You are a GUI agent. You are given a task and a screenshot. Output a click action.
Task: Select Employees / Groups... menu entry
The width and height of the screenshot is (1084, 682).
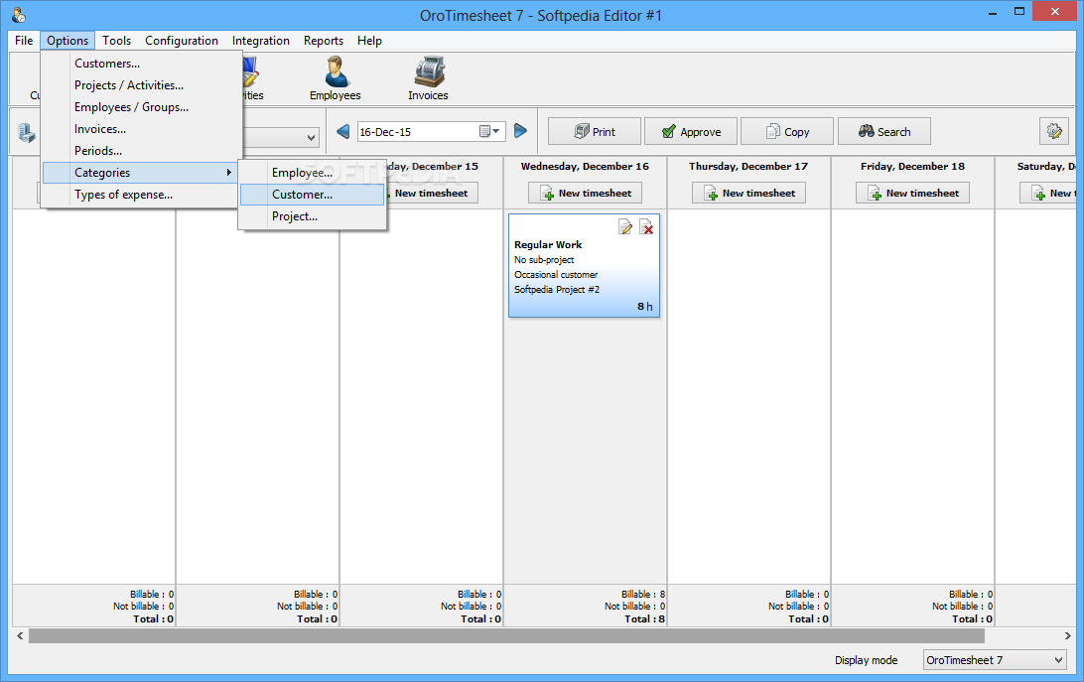coord(142,107)
